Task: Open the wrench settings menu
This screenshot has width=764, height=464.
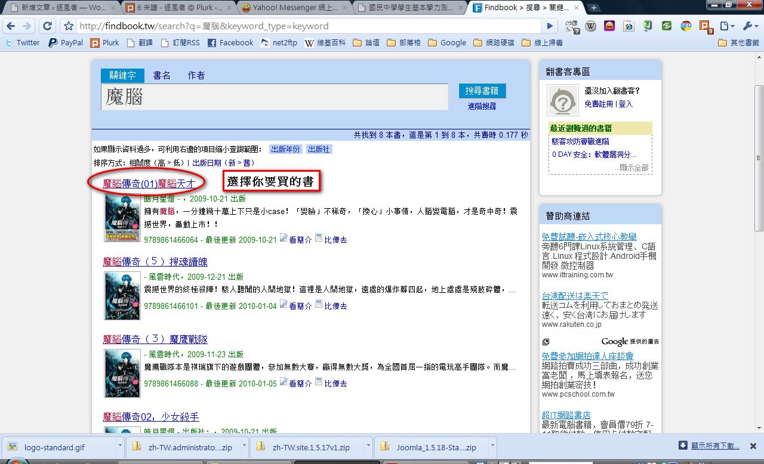Action: 750,26
